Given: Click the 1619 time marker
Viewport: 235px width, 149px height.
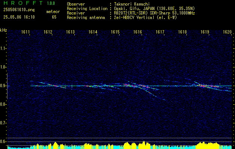Looking at the screenshot, I should (x=205, y=32).
